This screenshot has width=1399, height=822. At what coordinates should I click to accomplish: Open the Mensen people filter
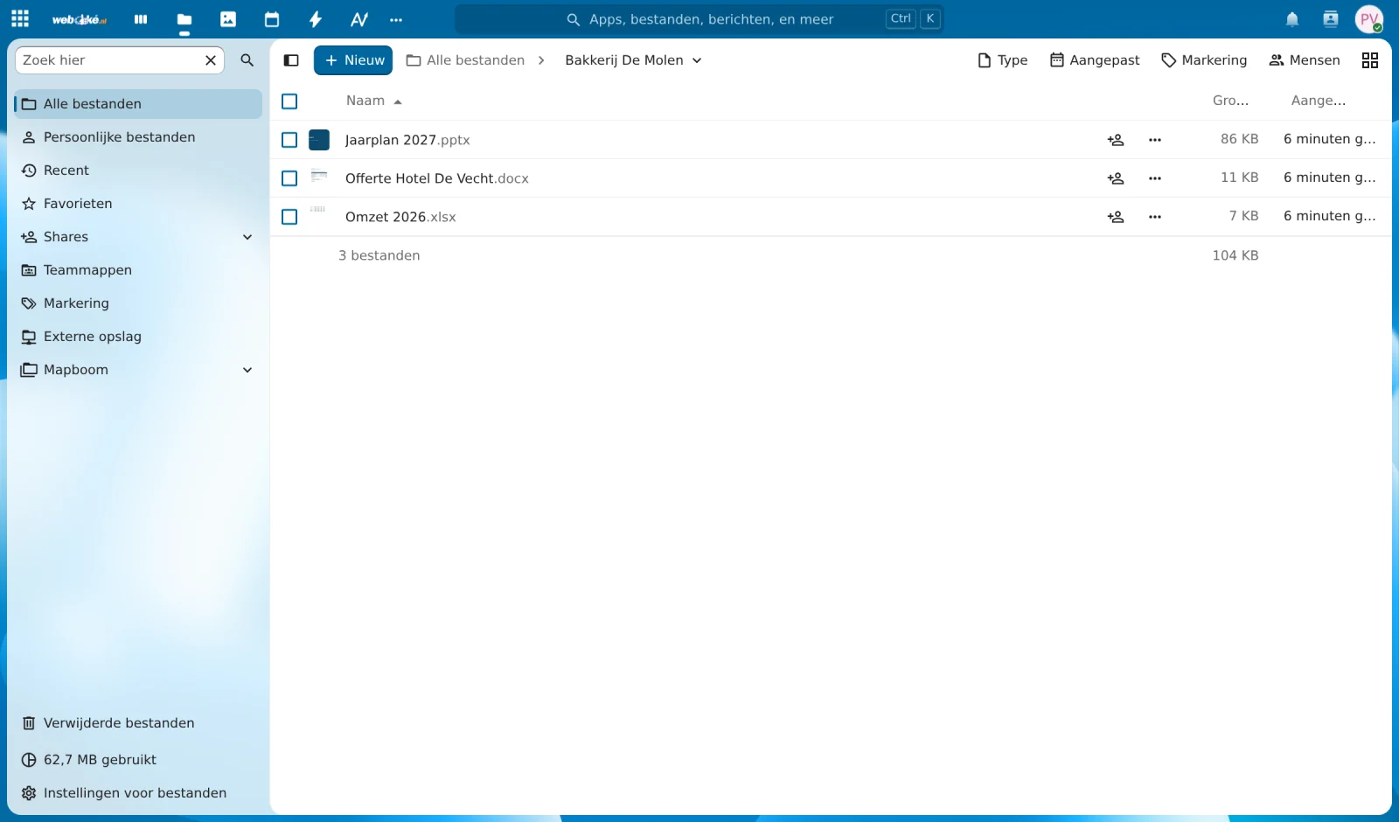[x=1305, y=60]
